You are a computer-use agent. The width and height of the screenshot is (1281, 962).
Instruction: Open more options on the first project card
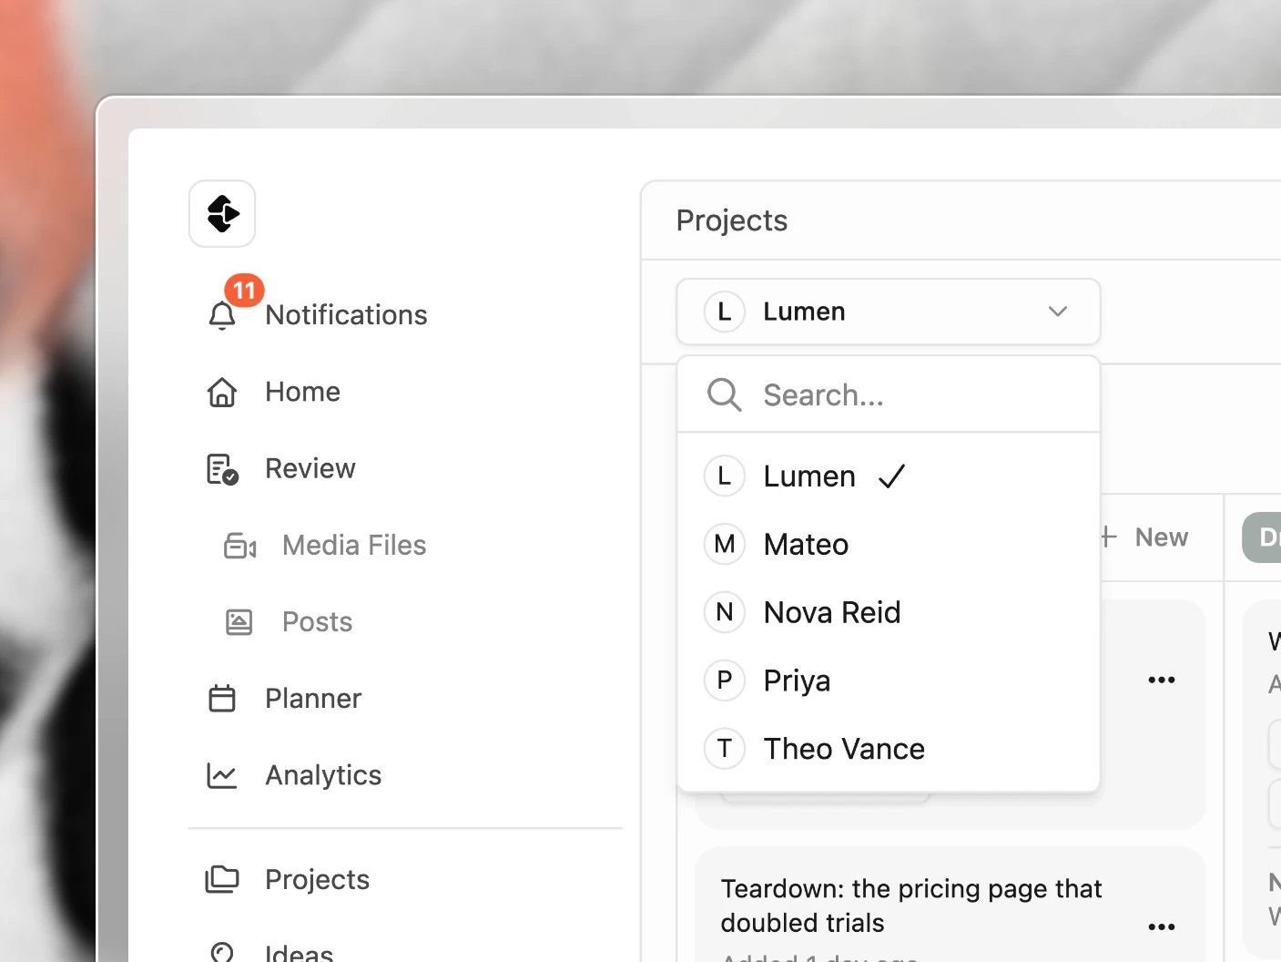point(1162,680)
